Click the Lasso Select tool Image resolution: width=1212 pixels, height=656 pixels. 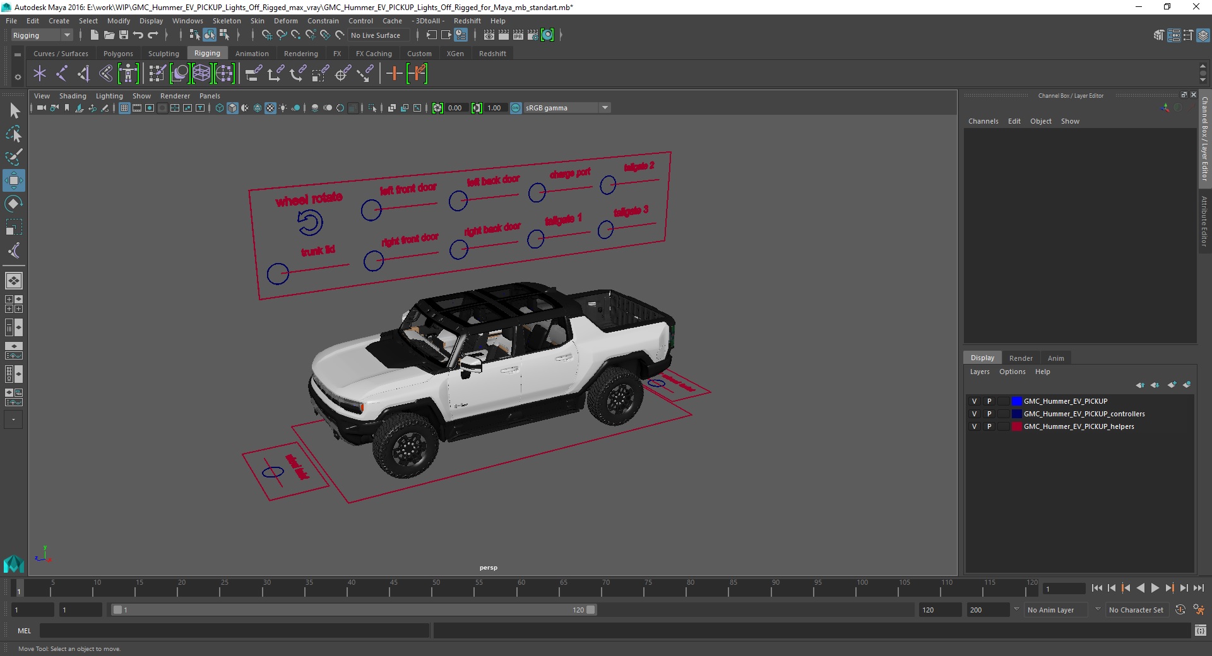pyautogui.click(x=13, y=134)
